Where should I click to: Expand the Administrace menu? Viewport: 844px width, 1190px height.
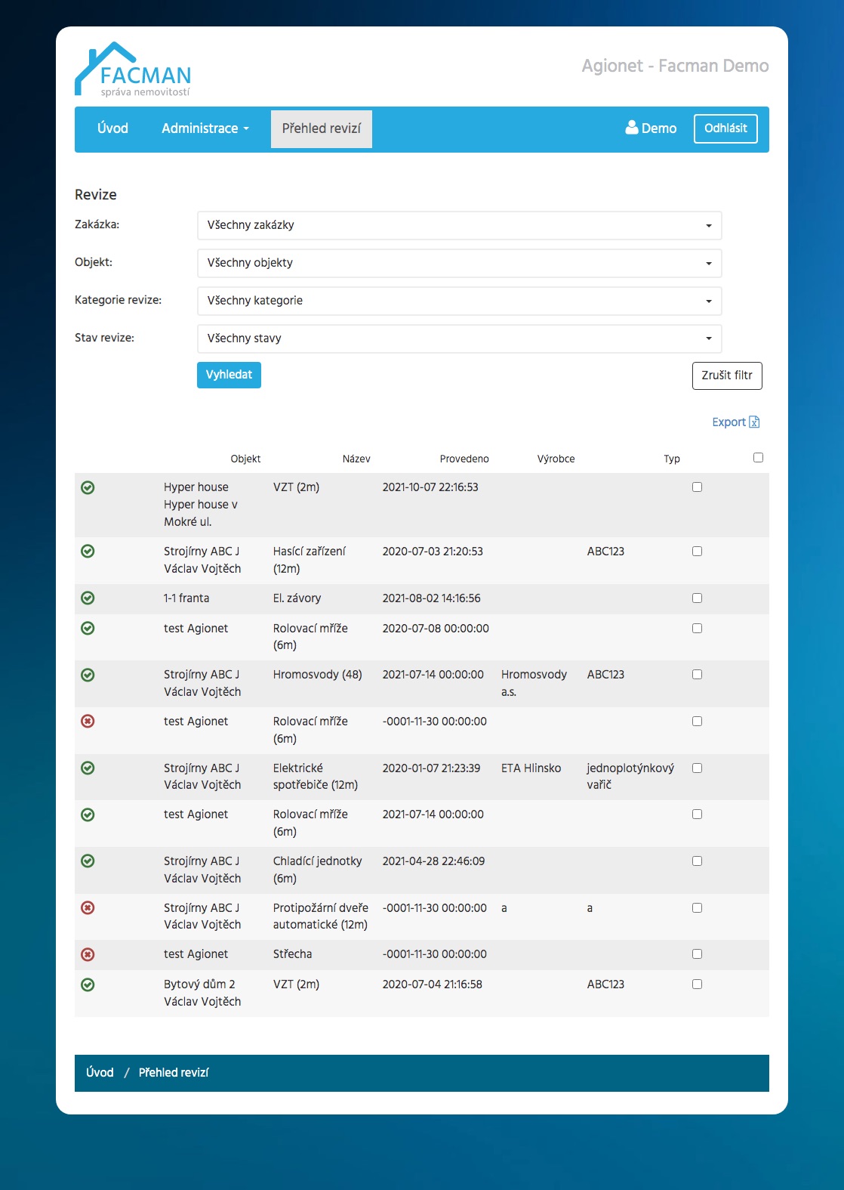pos(205,128)
